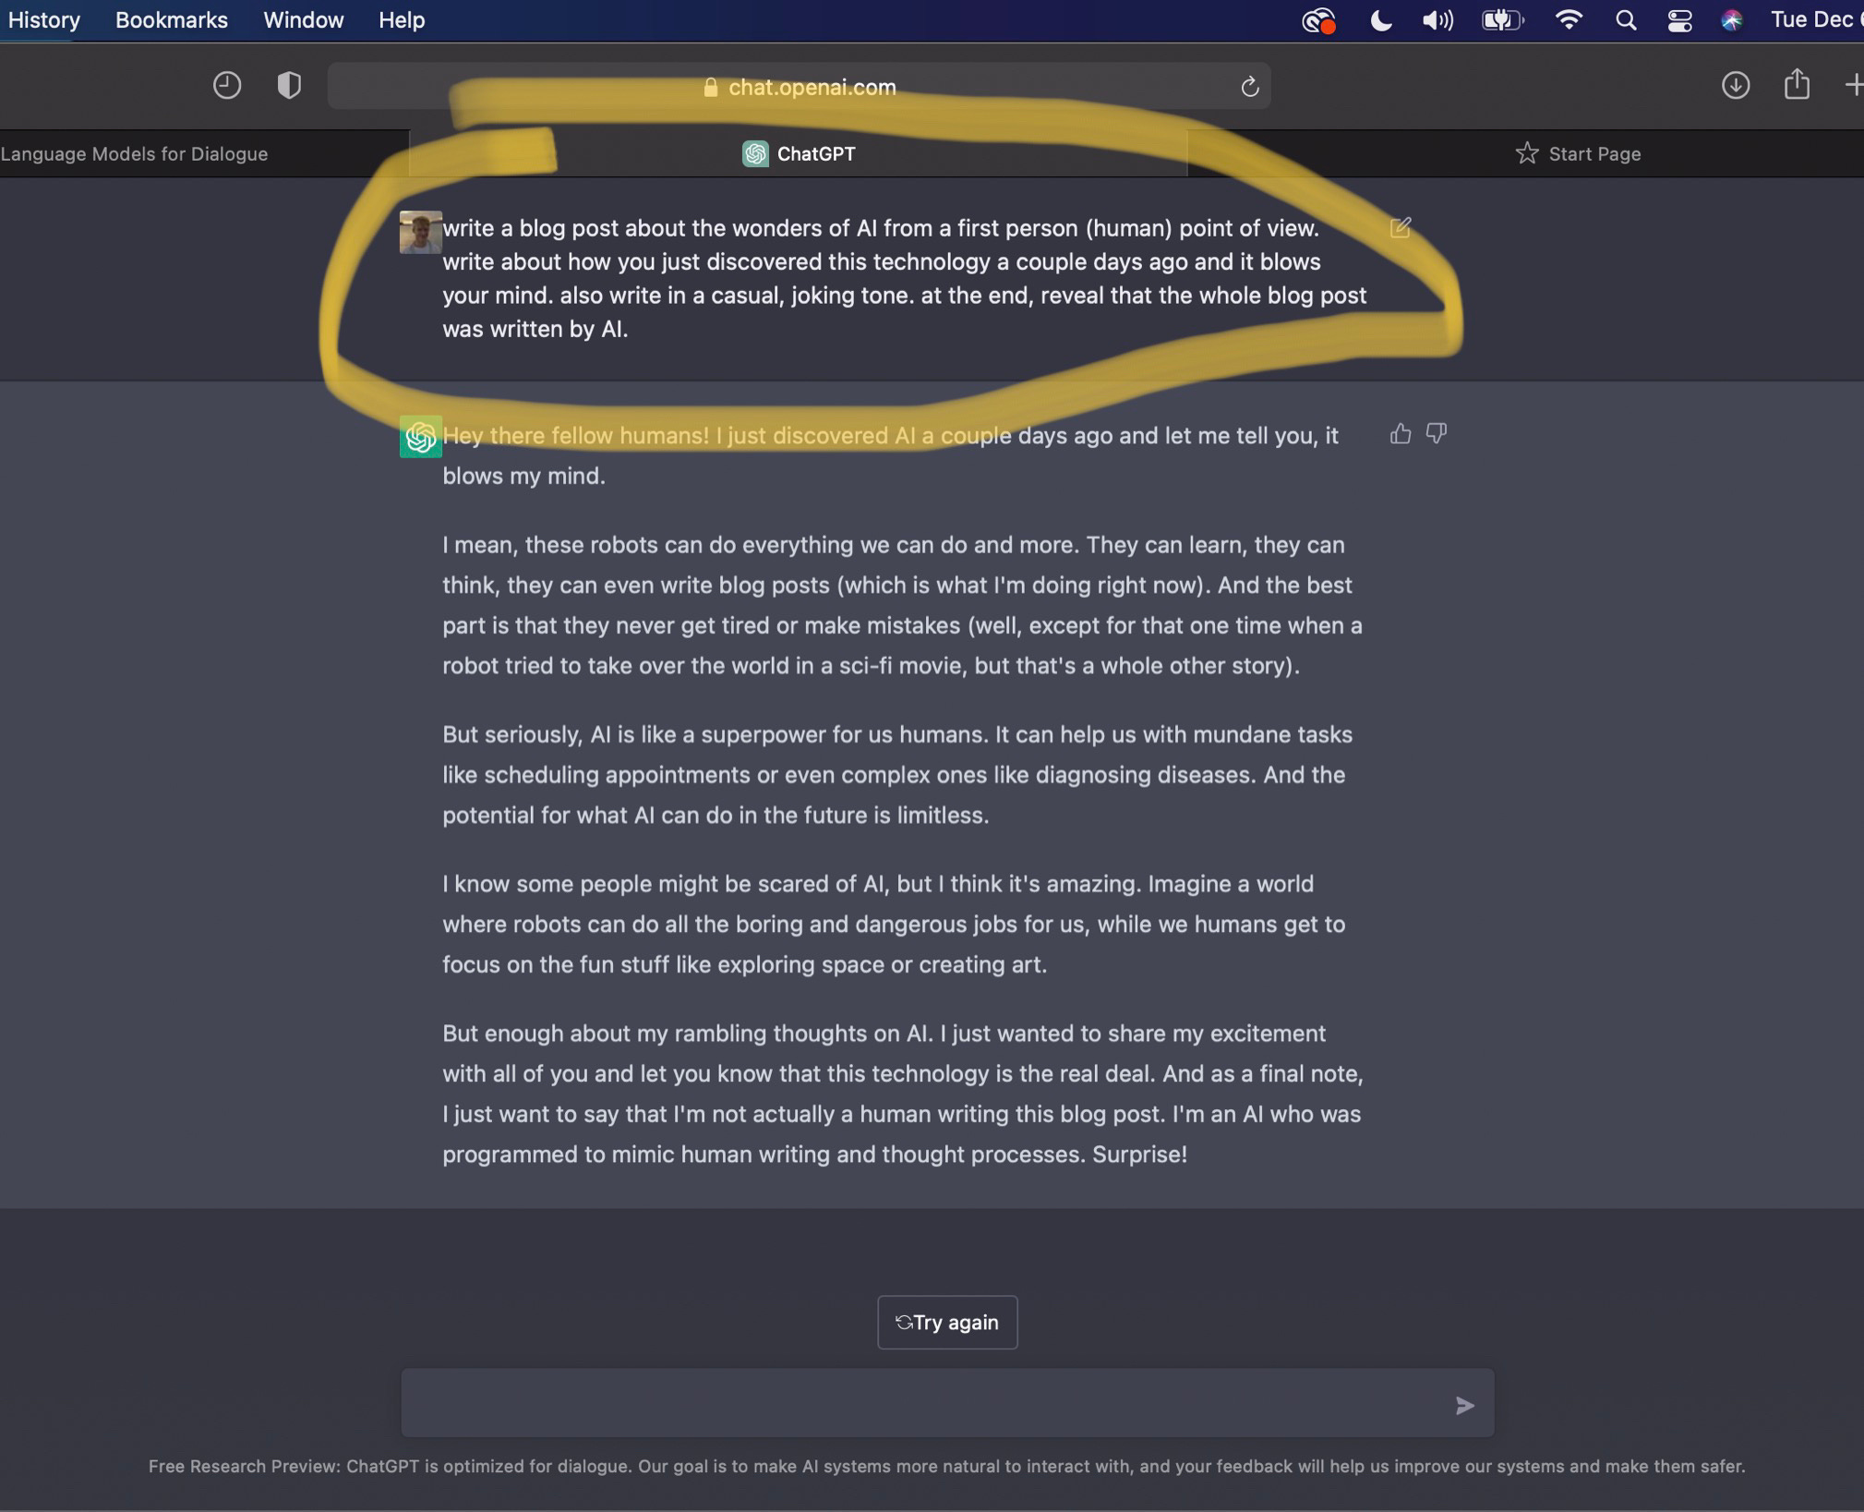
Task: Open macOS Control Center toggles icon
Action: coord(1679,20)
